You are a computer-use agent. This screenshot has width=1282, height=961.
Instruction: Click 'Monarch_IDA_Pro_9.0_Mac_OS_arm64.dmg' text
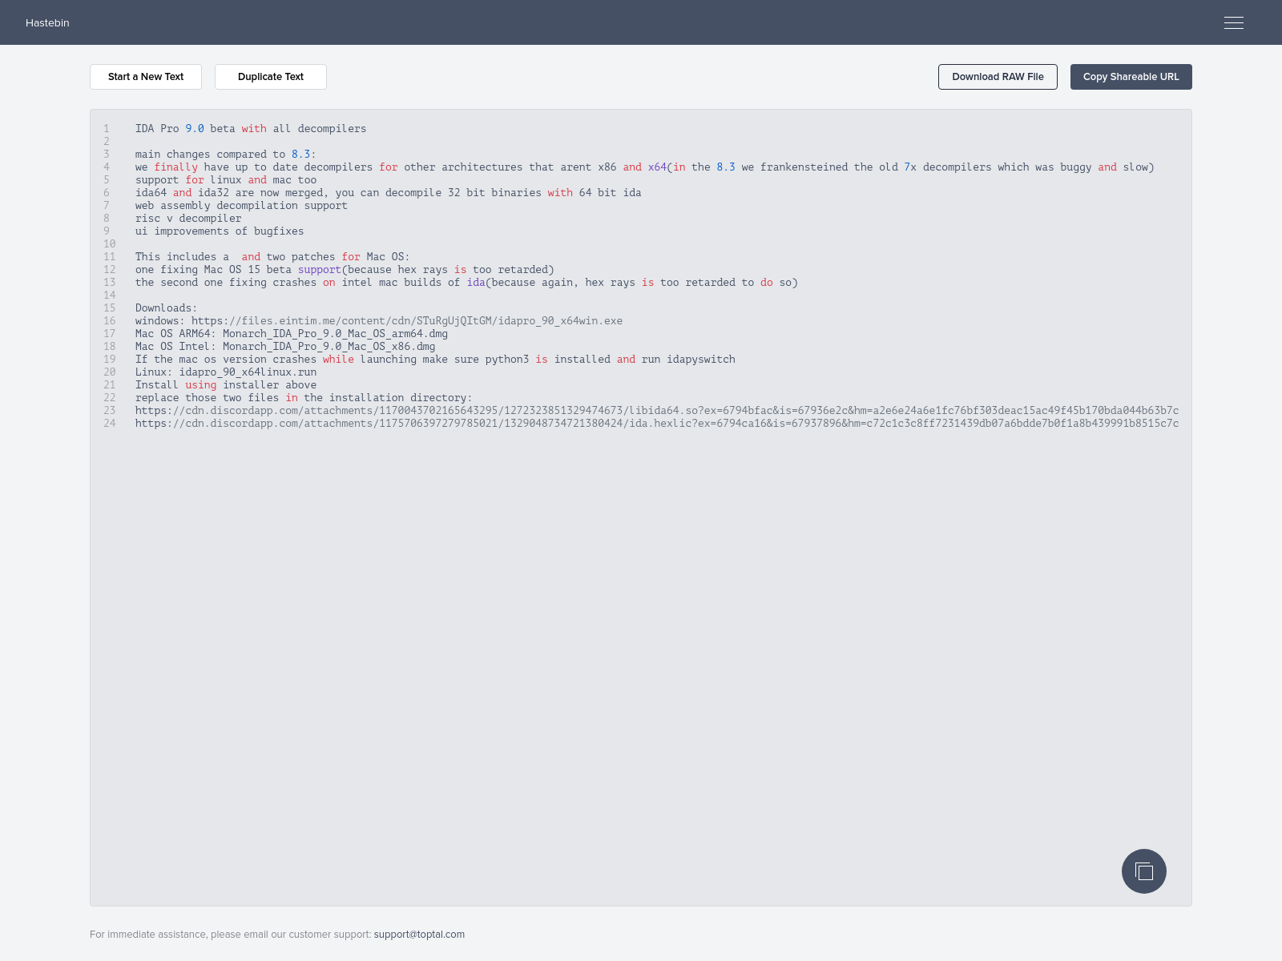click(x=335, y=334)
